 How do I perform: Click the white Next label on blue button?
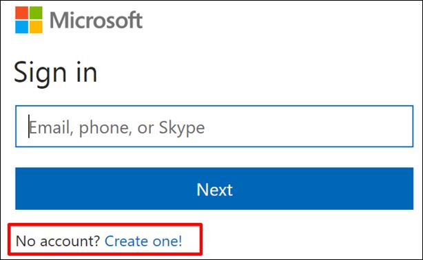tap(214, 189)
